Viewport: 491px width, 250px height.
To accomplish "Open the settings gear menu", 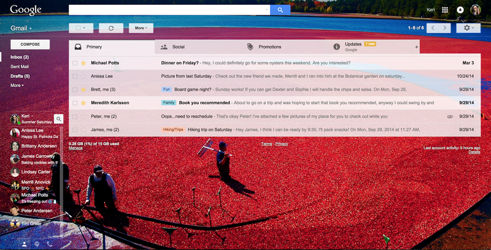I will point(468,28).
